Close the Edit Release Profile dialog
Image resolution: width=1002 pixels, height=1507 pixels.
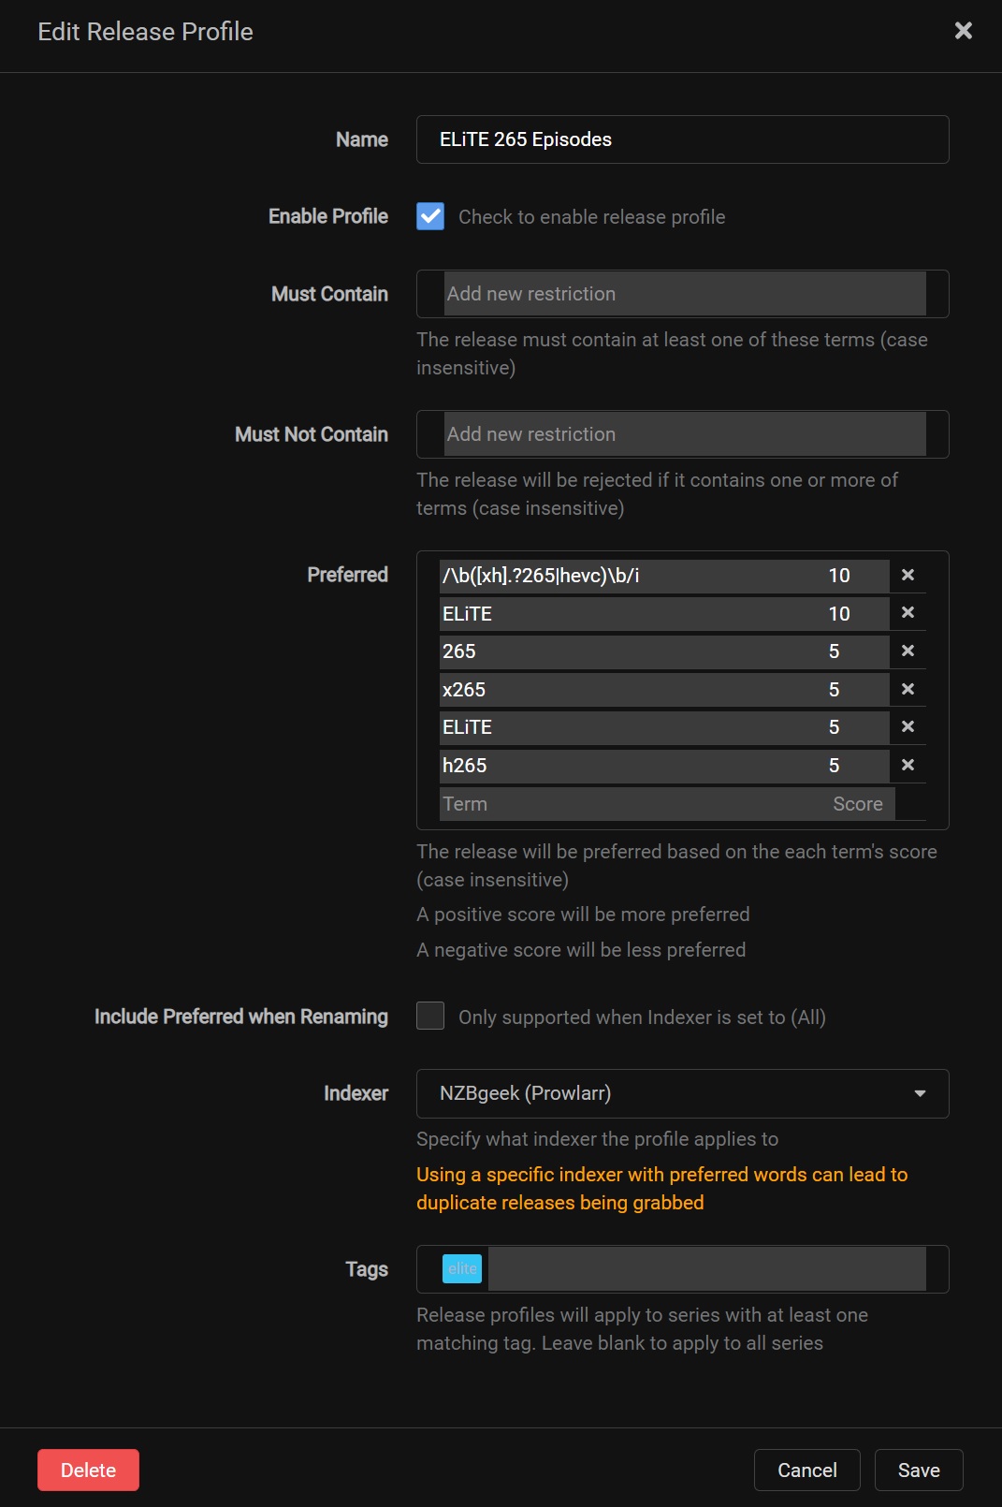click(963, 31)
